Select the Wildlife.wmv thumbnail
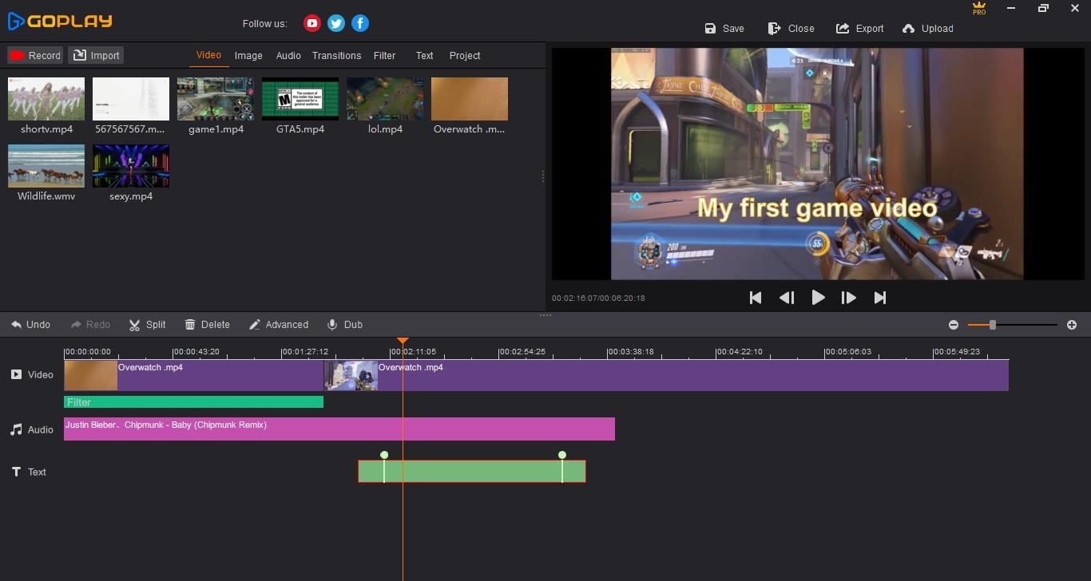The image size is (1091, 581). tap(46, 166)
